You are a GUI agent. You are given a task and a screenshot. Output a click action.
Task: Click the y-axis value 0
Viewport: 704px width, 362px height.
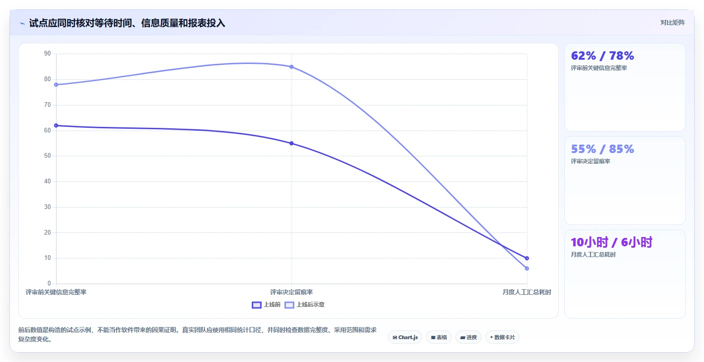(49, 284)
